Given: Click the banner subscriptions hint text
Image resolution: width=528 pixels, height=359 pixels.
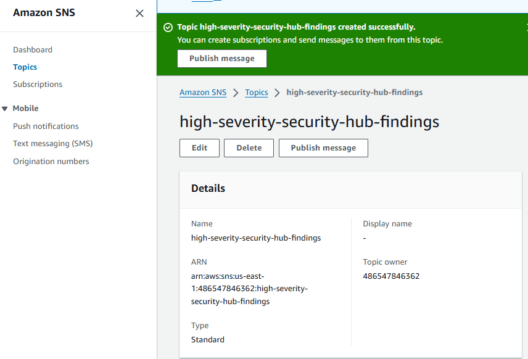Looking at the screenshot, I should [x=310, y=40].
